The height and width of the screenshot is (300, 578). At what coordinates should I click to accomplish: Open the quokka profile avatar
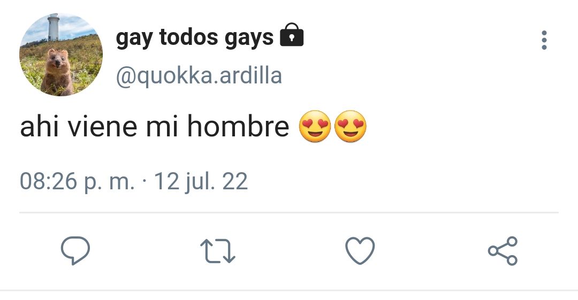click(61, 55)
